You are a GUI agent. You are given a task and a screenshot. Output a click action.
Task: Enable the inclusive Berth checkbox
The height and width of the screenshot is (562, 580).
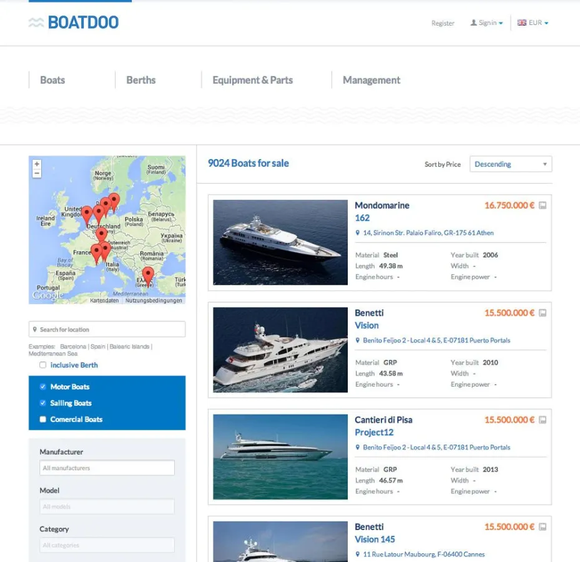point(43,365)
